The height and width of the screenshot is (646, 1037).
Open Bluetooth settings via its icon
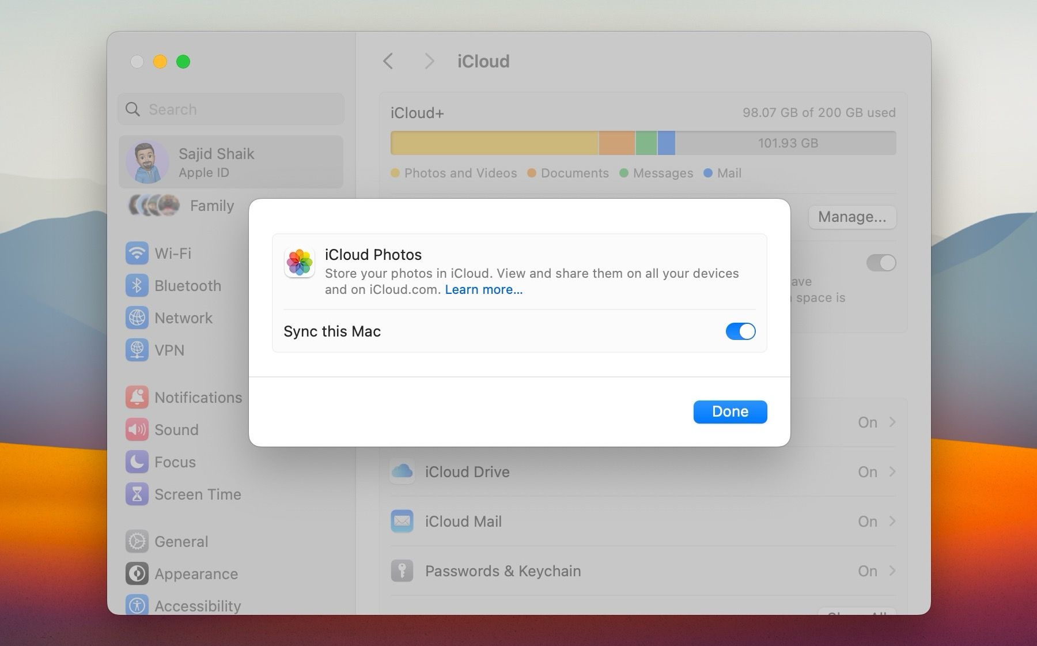coord(137,285)
